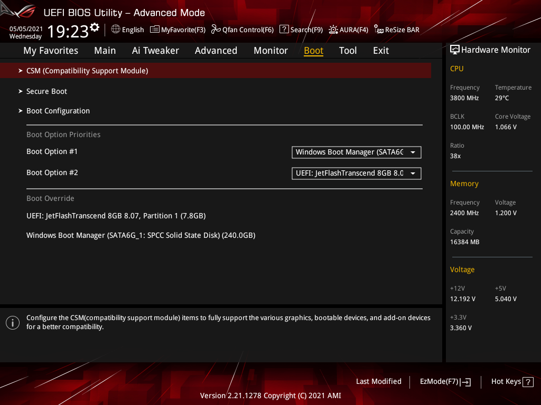Click +12V reading 12.192 V

pyautogui.click(x=463, y=299)
